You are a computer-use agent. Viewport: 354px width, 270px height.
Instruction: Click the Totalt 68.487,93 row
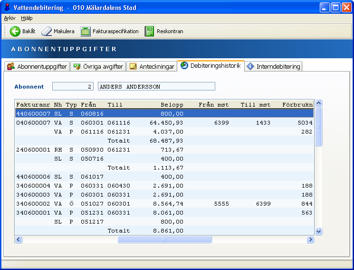164,141
